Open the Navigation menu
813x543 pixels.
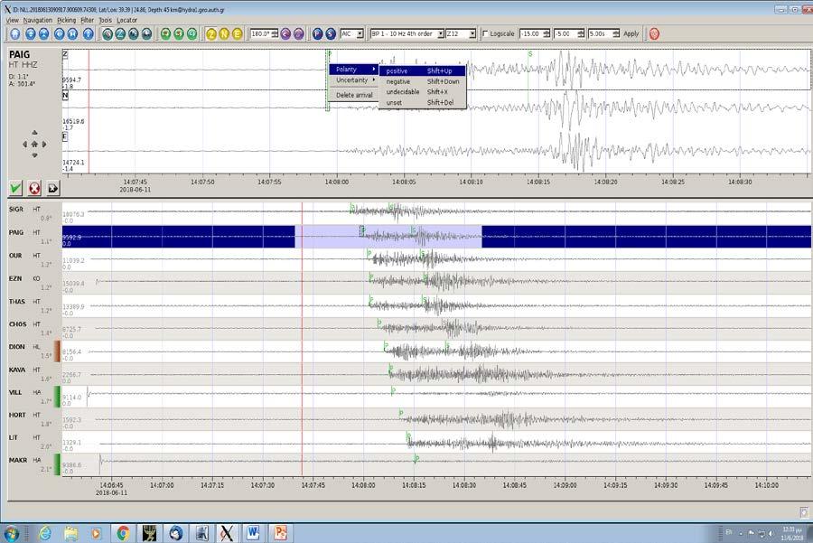pyautogui.click(x=38, y=20)
